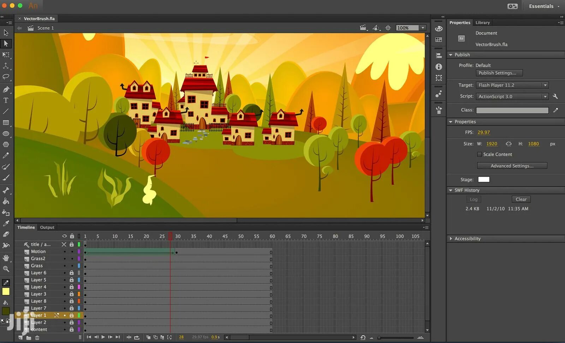The image size is (565, 343).
Task: Open the Color palette panel icon
Action: coord(439,29)
